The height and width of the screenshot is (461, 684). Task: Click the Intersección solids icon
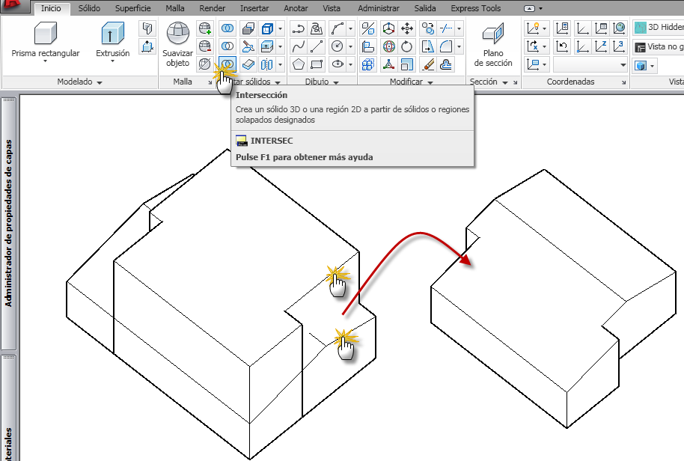pos(228,64)
